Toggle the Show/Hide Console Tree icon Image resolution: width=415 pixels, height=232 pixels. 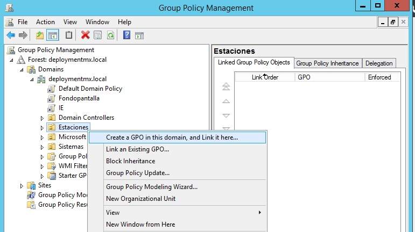53,35
